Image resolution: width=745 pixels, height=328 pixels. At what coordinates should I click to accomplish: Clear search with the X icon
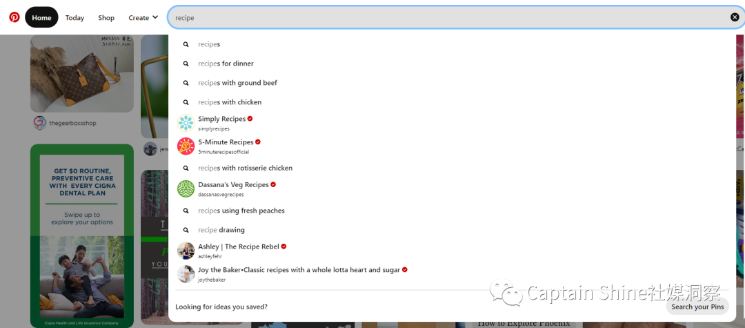click(735, 17)
